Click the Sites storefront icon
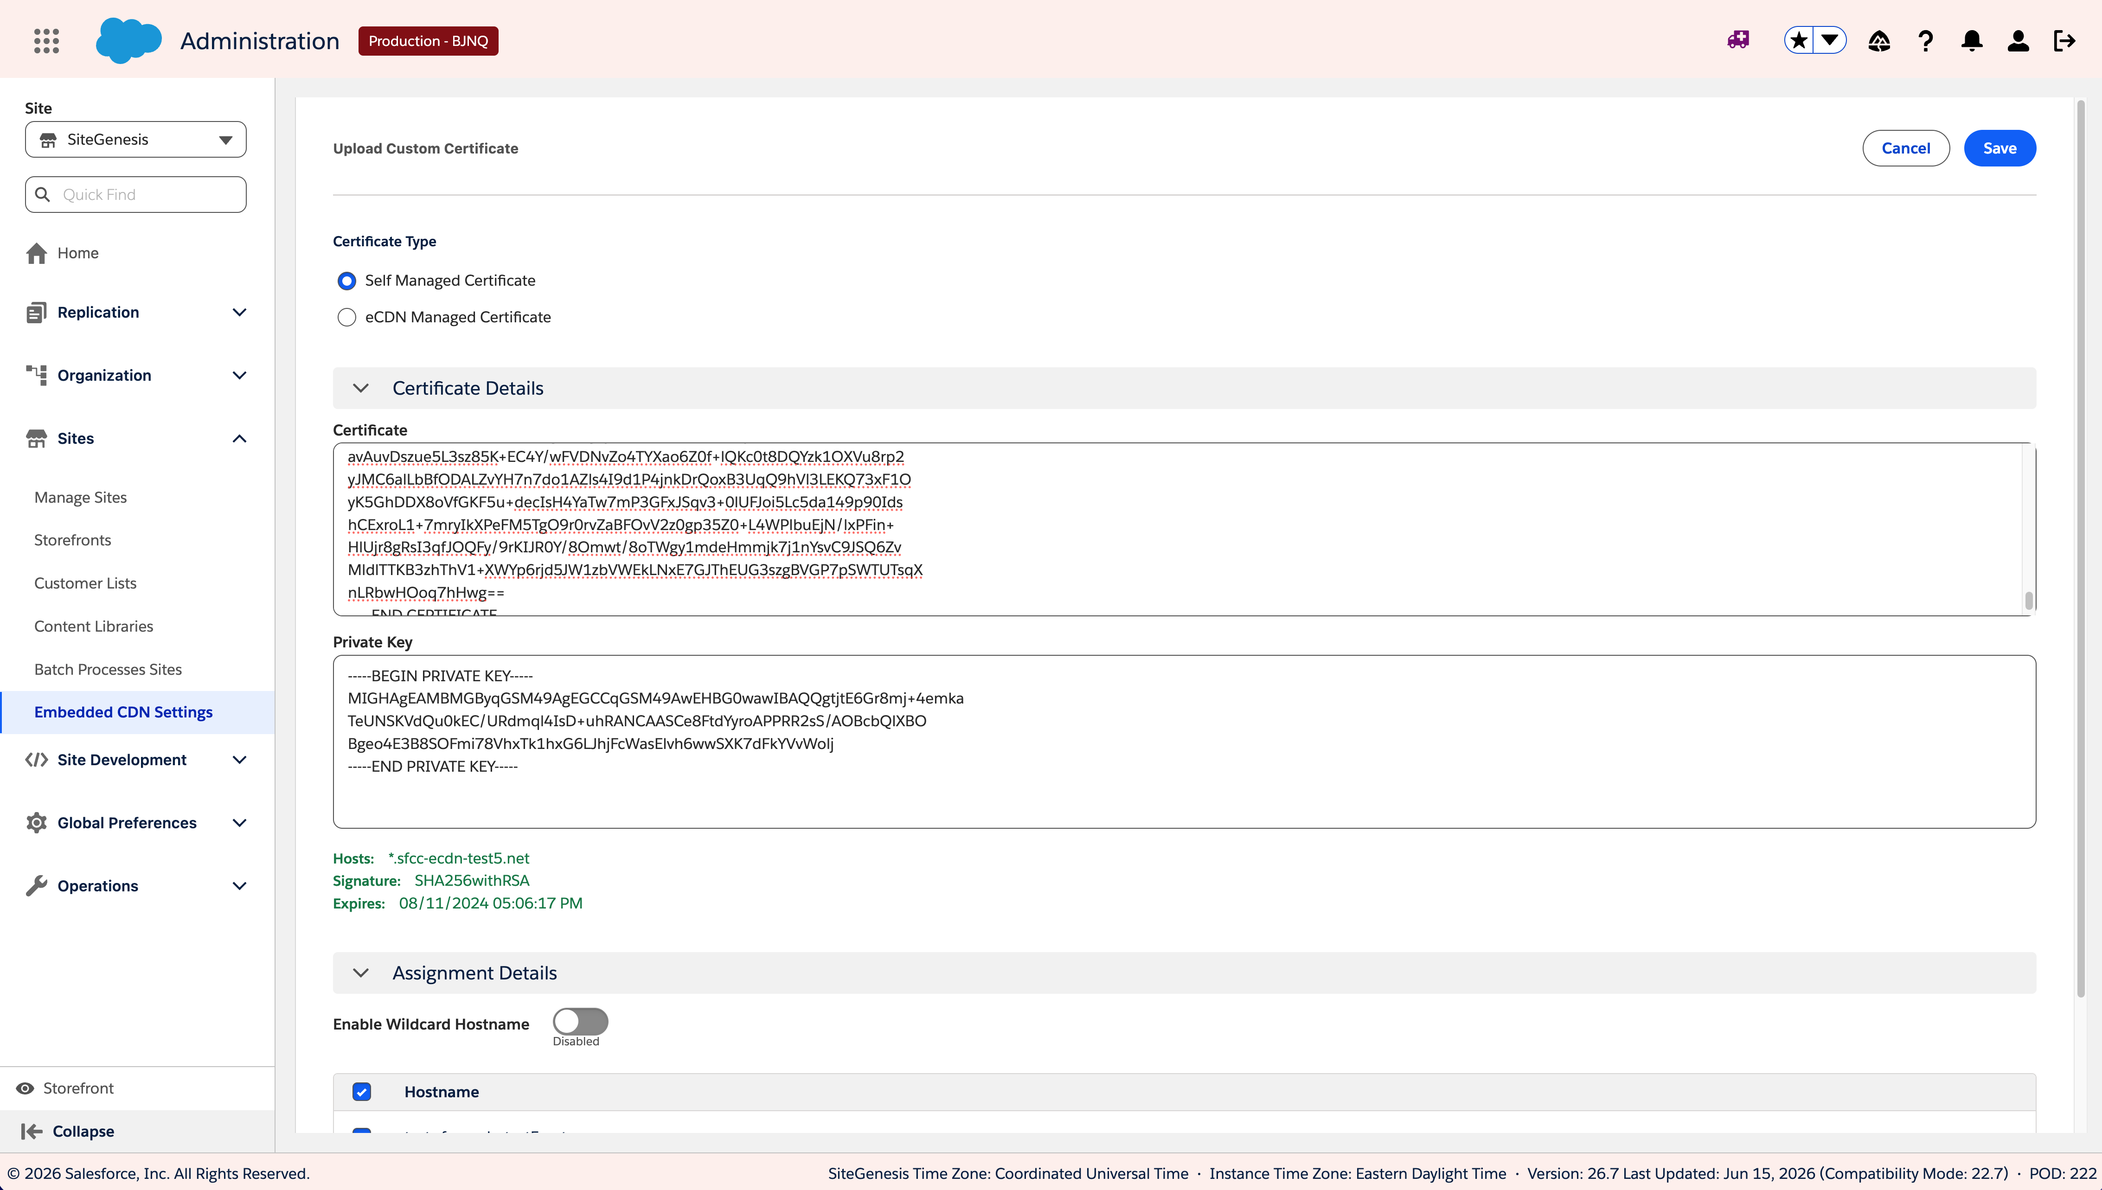This screenshot has width=2102, height=1190. pos(37,439)
